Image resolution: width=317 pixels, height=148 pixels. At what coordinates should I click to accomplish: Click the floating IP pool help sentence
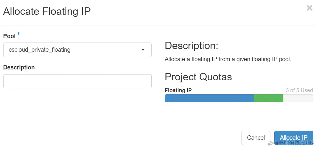(228, 59)
